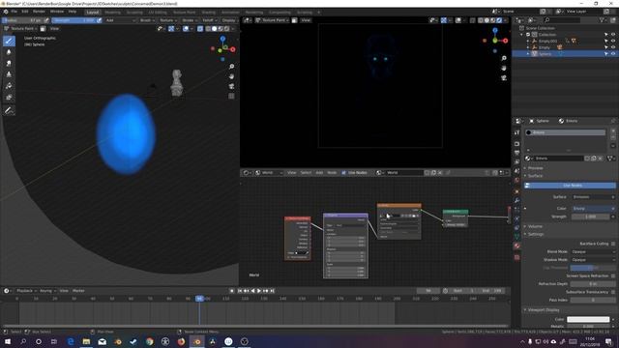This screenshot has width=619, height=348.
Task: Click Viewport Display color swatch
Action: click(588, 319)
